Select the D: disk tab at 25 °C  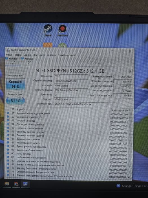coord(29,61)
